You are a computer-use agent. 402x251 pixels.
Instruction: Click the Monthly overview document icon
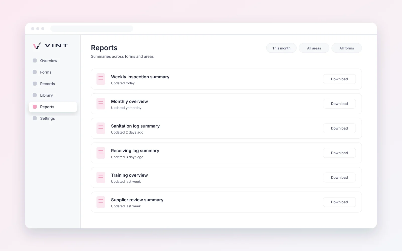click(x=101, y=104)
